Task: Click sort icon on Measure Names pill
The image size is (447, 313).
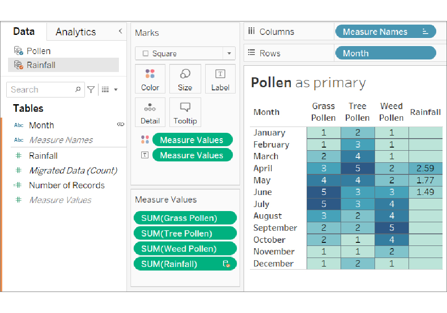Action: [x=426, y=32]
